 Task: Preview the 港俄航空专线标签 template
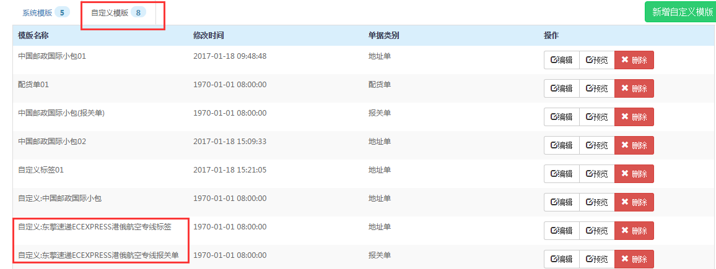596,231
